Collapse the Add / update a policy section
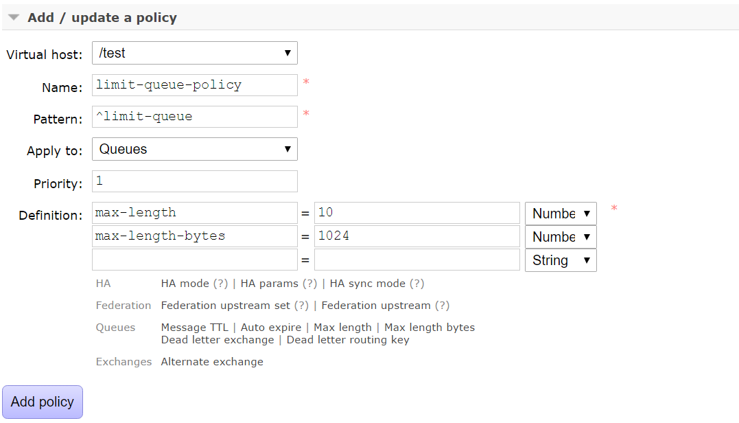Viewport: 739px width, 423px height. (14, 18)
